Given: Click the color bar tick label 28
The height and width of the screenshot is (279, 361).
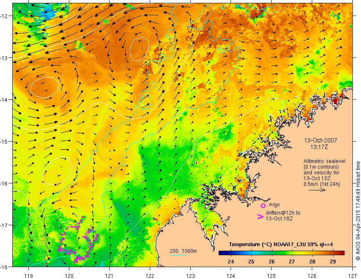Looking at the screenshot, I should (x=312, y=261).
